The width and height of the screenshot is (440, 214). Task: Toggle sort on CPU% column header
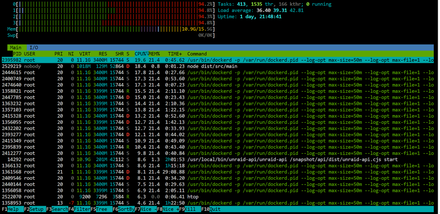tap(141, 54)
